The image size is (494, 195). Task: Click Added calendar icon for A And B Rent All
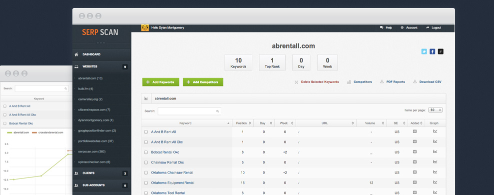[x=415, y=131]
